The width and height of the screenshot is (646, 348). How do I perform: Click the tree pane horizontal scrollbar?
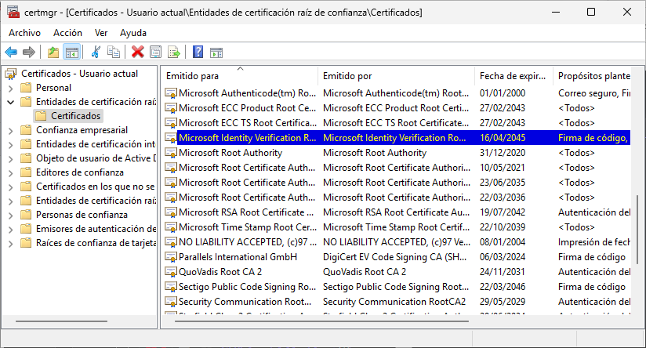point(61,321)
